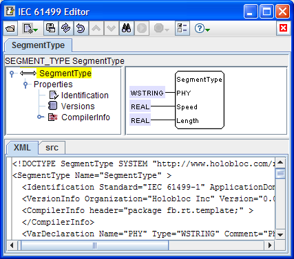Open the checklist options icon
294x259 pixels.
point(182,28)
